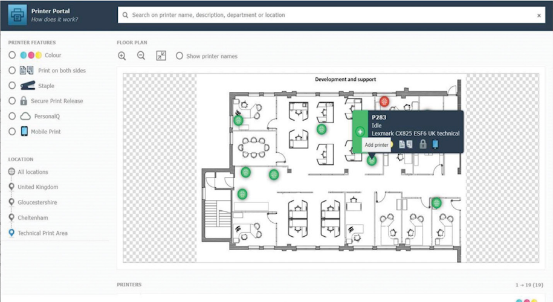The width and height of the screenshot is (553, 302).
Task: Click the cloud icon beside PersonalQ
Action: click(25, 116)
